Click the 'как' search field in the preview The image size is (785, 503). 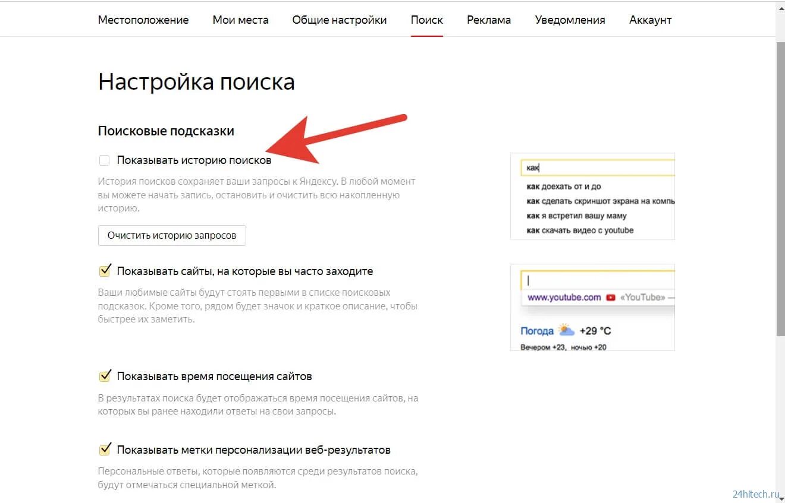(x=598, y=168)
